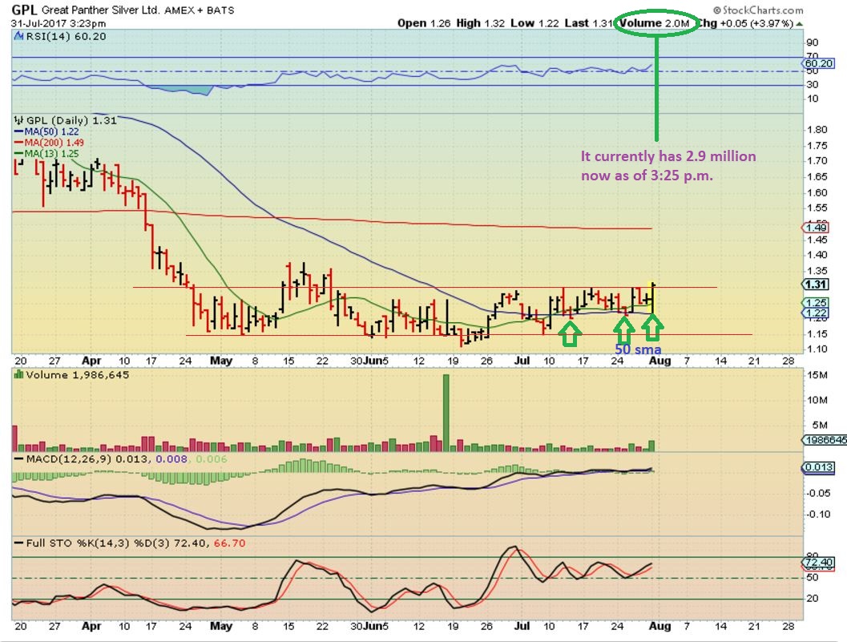Click the 90 RSI axis label
The width and height of the screenshot is (847, 642).
[813, 42]
